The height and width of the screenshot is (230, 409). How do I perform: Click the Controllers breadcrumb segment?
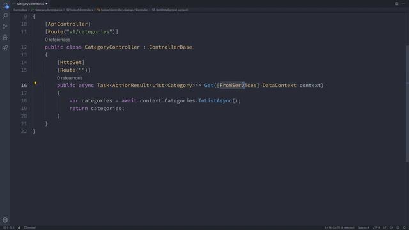20,10
